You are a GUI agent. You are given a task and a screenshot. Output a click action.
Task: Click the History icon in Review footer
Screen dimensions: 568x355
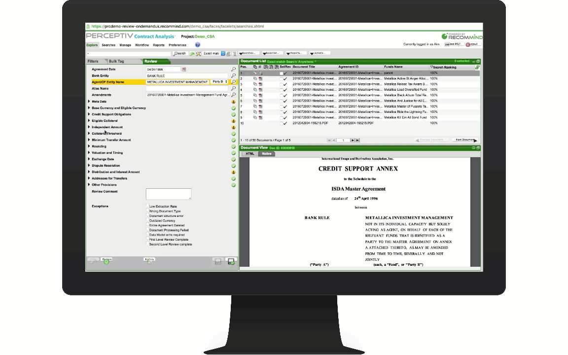(149, 260)
